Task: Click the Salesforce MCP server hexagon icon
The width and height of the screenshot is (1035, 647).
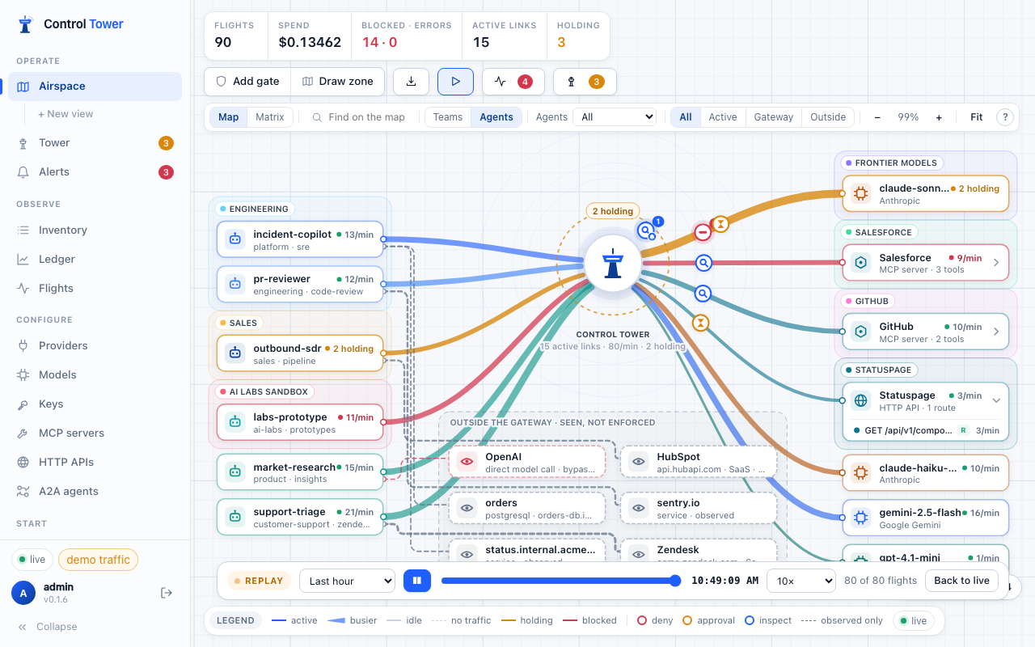Action: click(x=860, y=263)
